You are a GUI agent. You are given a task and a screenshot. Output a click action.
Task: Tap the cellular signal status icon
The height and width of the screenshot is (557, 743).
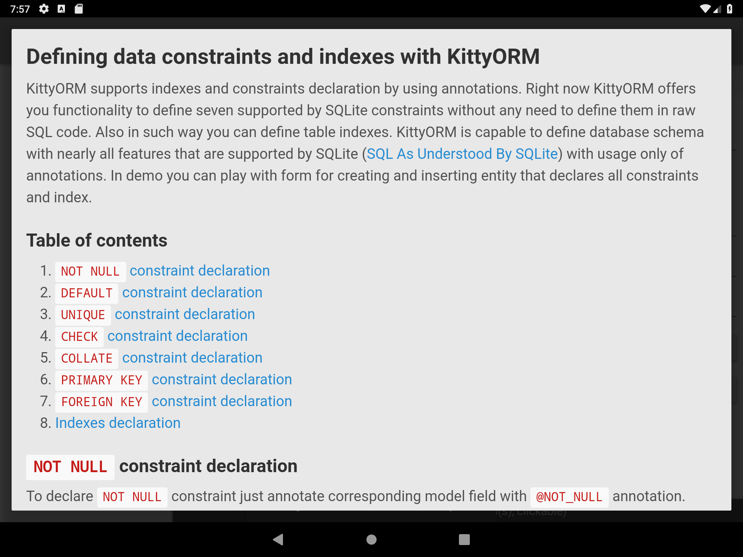coord(717,9)
